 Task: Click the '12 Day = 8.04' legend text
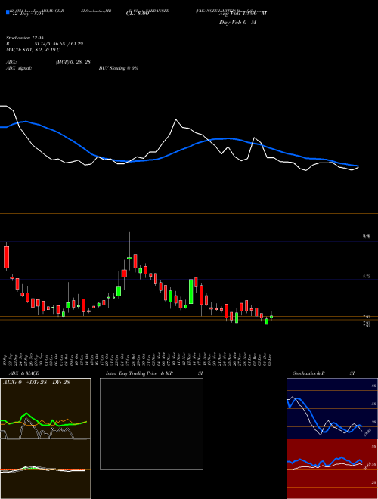(x=28, y=14)
